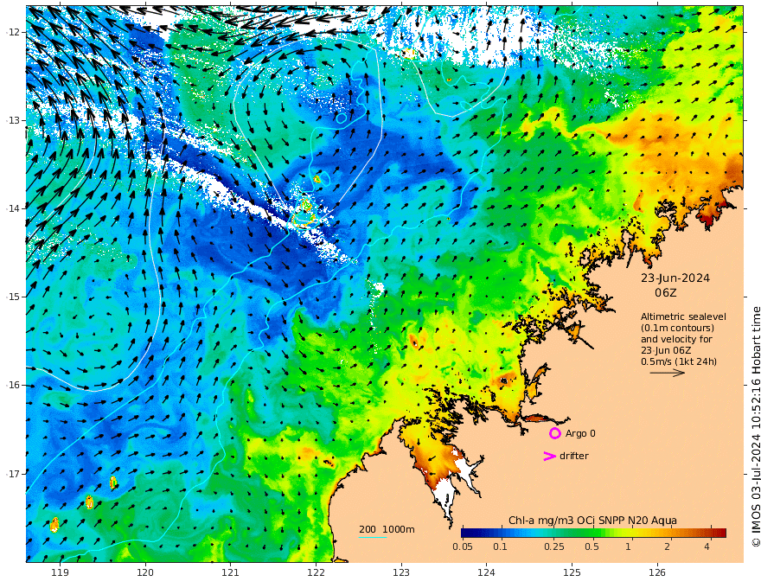The image size is (761, 588).
Task: Click the magenta Argo circle legend marker
Action: point(554,433)
